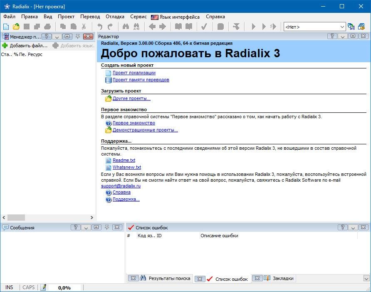Click the Print toolbar icon
Viewport: 371px width, 292px height.
(47, 27)
